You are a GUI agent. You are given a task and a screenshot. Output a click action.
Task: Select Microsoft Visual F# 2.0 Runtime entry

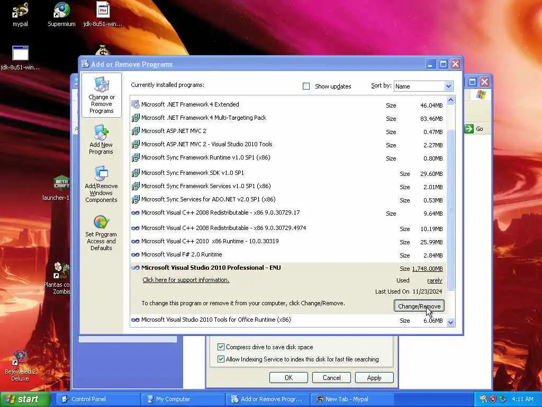pyautogui.click(x=288, y=255)
